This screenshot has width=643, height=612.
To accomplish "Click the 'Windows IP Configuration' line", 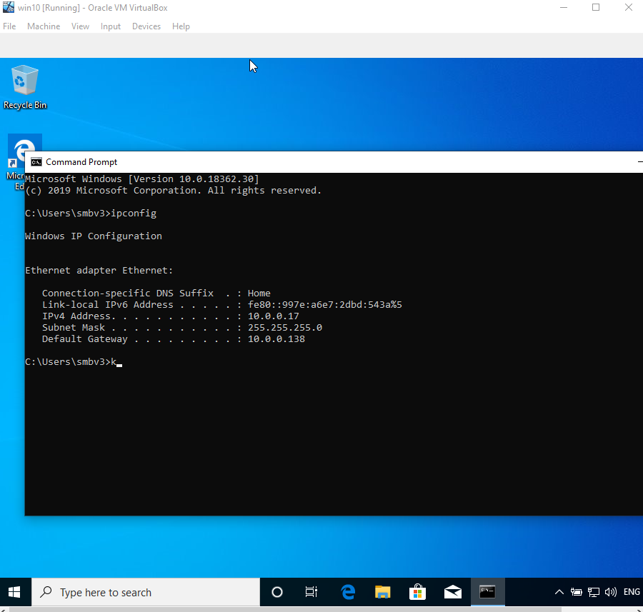I will click(x=94, y=236).
